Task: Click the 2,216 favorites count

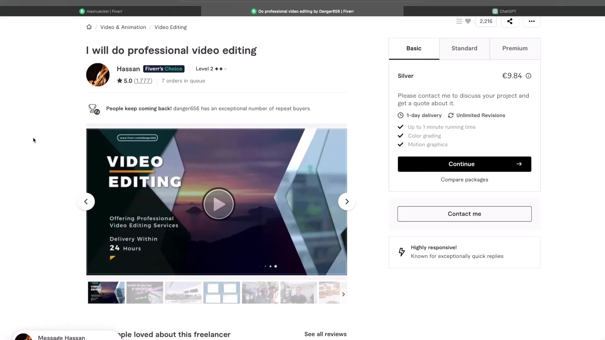Action: [486, 21]
